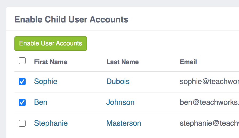Viewport: 239px width, 138px height.
Task: Click empty space right of Enable User Accounts button
Action: [x=160, y=44]
